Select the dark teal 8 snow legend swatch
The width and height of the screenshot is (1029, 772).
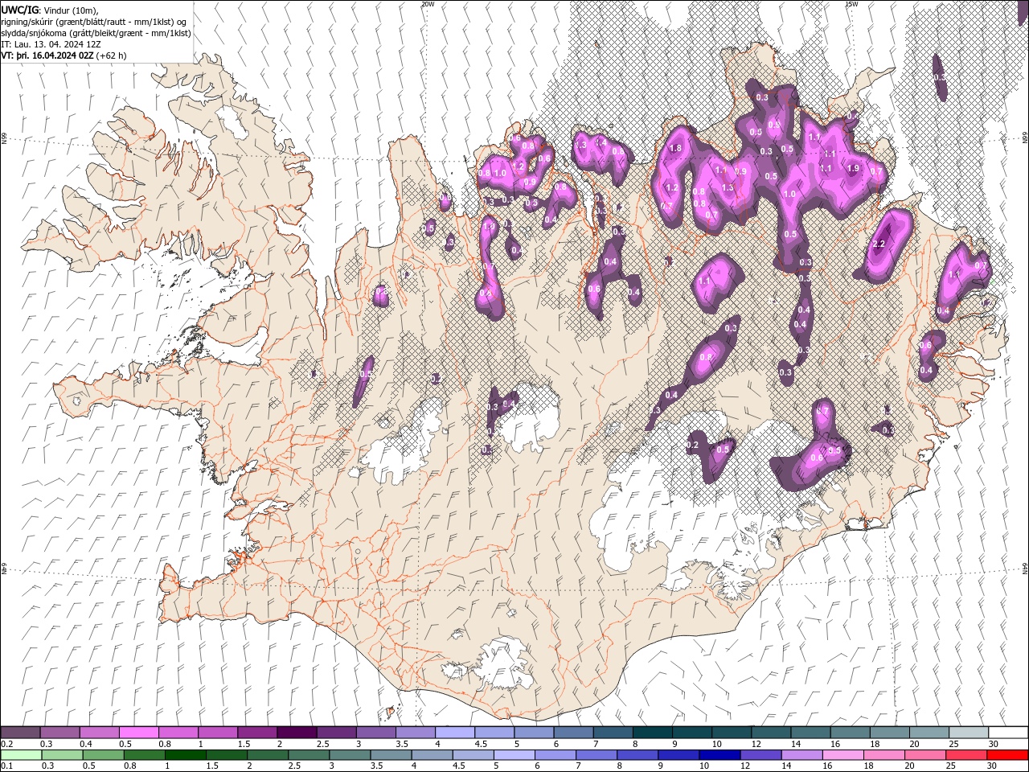pos(653,733)
